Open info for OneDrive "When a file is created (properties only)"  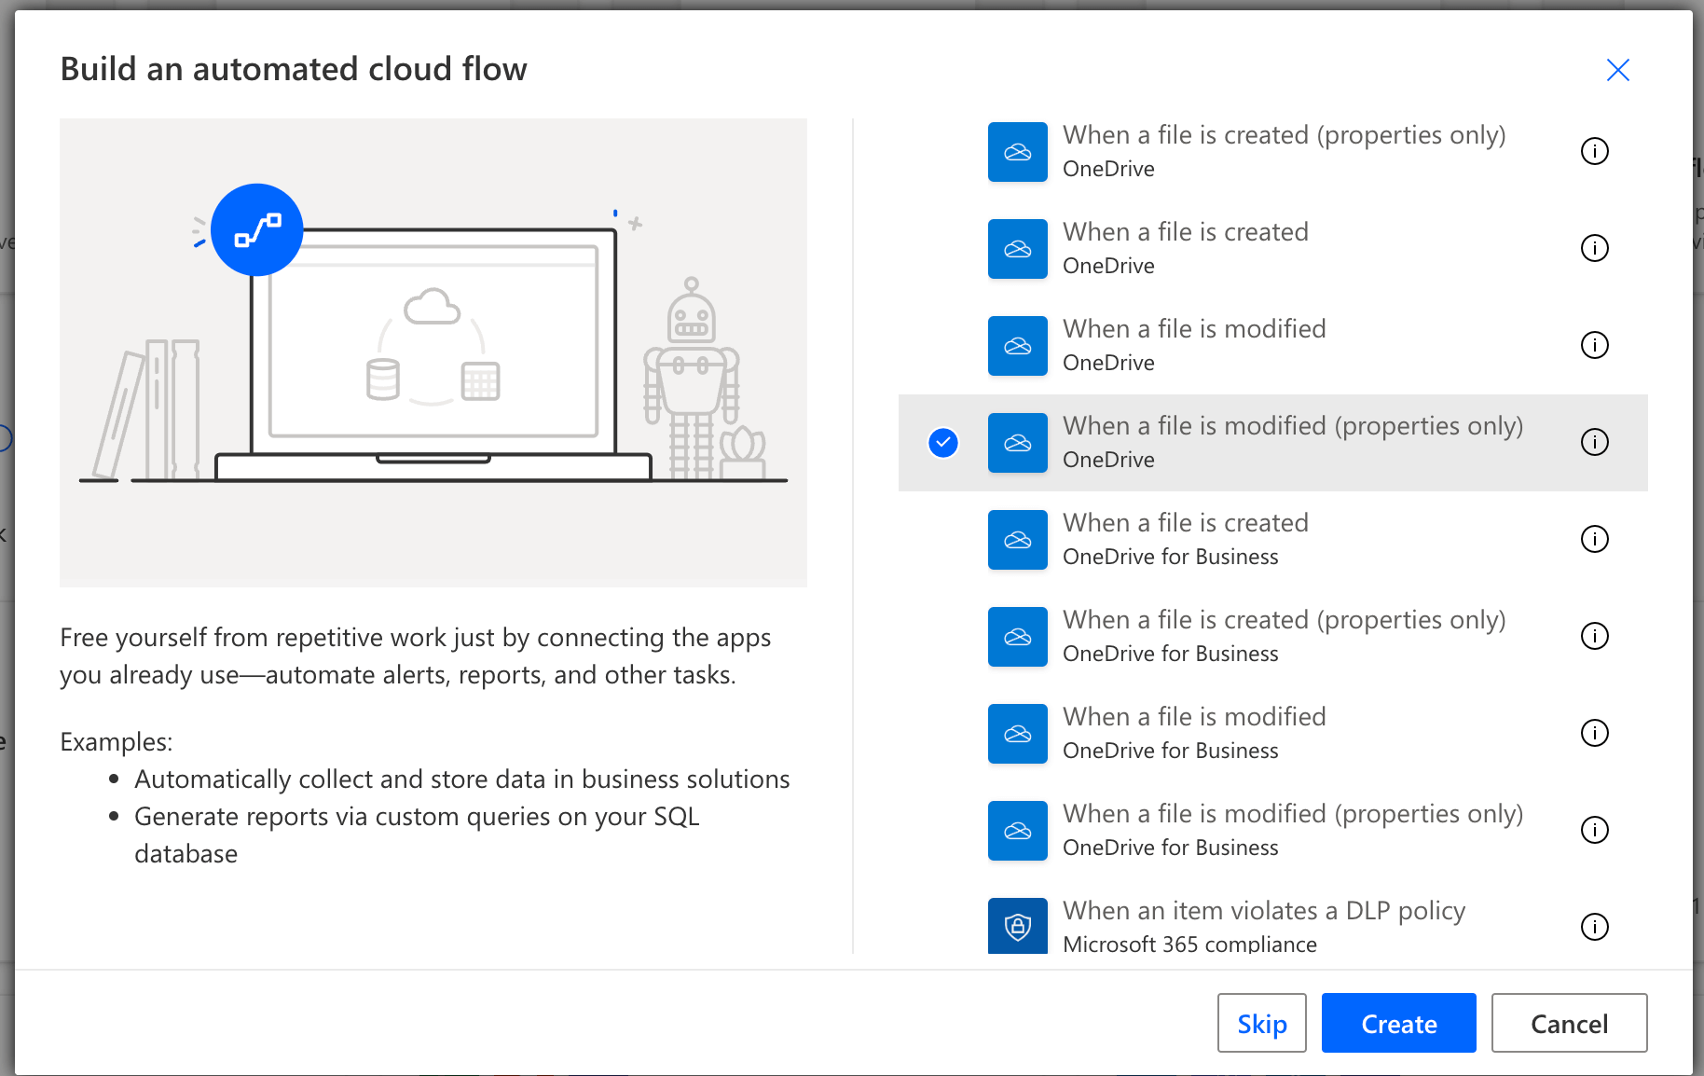(1595, 151)
